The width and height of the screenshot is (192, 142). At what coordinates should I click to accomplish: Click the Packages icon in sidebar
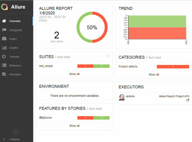pos(4,74)
